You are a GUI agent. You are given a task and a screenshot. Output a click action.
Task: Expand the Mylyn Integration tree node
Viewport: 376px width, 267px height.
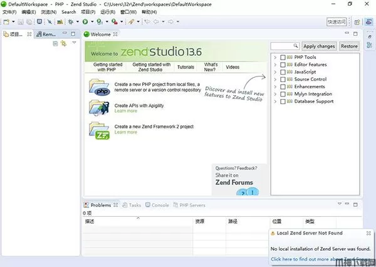click(274, 94)
